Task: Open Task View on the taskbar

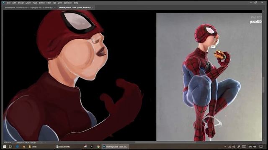Action: coord(10,147)
